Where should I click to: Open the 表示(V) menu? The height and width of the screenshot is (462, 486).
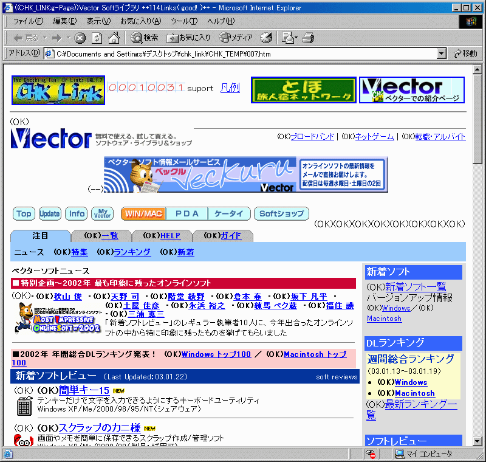click(98, 21)
